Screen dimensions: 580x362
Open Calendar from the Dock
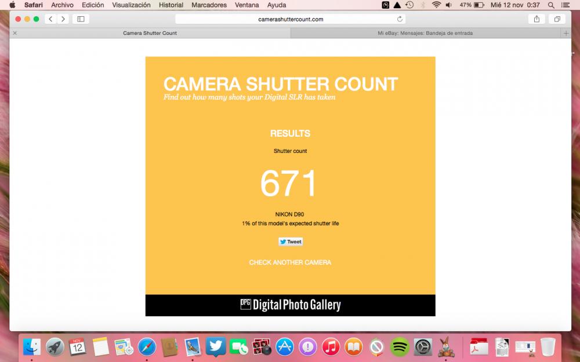tap(77, 347)
